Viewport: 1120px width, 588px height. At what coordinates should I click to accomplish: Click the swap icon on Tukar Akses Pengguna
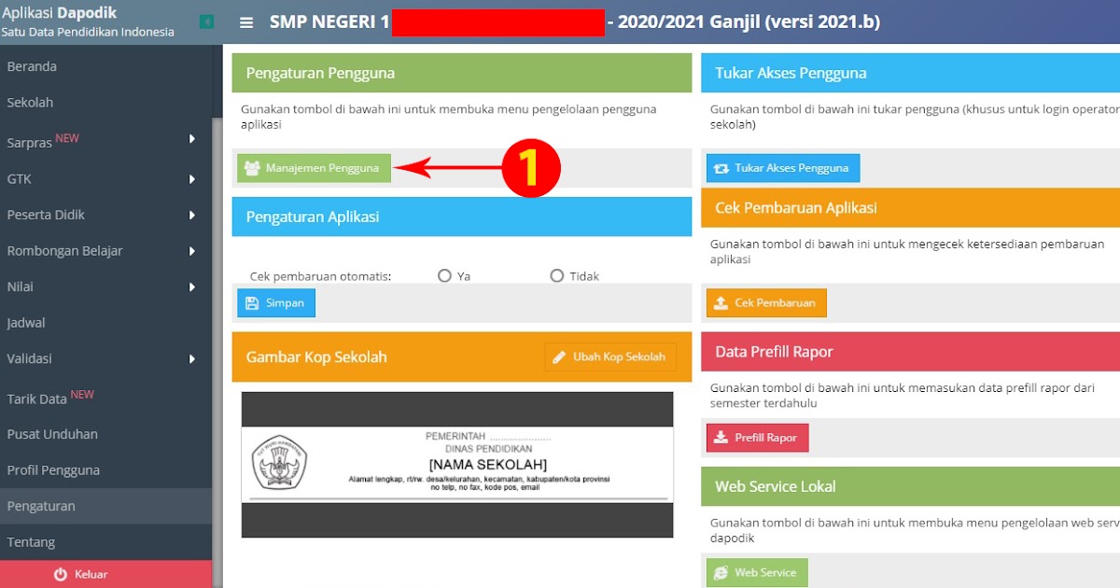[x=721, y=168]
